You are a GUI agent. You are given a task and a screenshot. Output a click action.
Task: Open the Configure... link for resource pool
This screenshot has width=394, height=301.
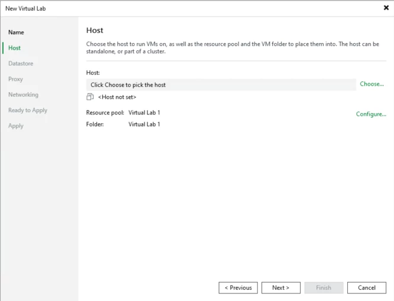371,114
